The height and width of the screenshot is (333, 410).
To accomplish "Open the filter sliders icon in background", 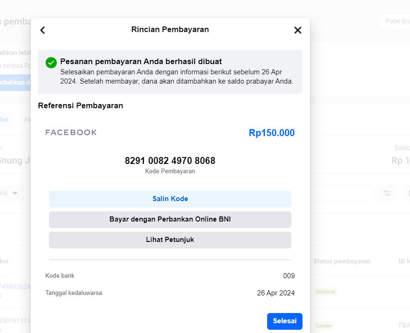I will click(x=386, y=193).
